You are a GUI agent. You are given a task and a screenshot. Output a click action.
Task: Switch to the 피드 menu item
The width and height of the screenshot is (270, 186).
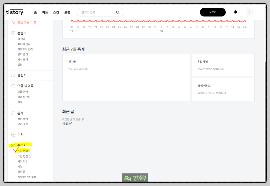coord(45,12)
